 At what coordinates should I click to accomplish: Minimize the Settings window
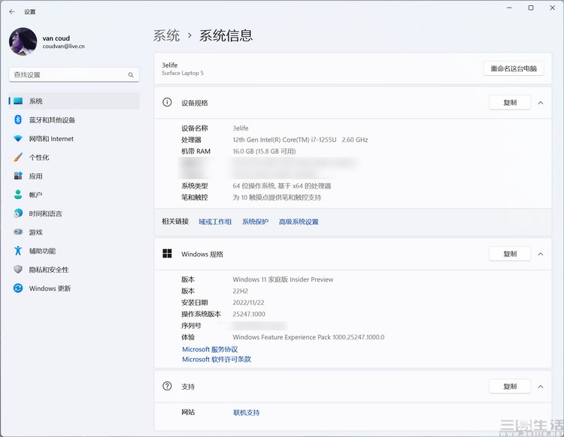(x=509, y=8)
